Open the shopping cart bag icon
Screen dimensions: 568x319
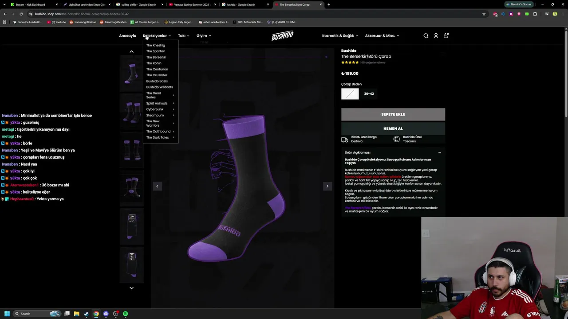[x=446, y=35]
